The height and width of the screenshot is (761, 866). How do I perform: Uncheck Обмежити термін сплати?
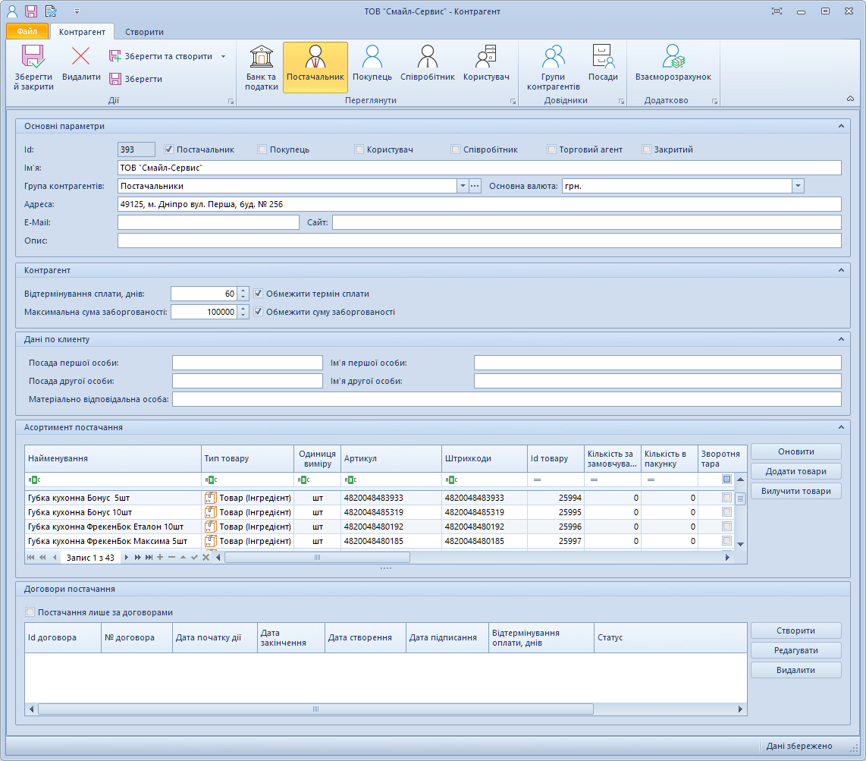click(x=259, y=294)
